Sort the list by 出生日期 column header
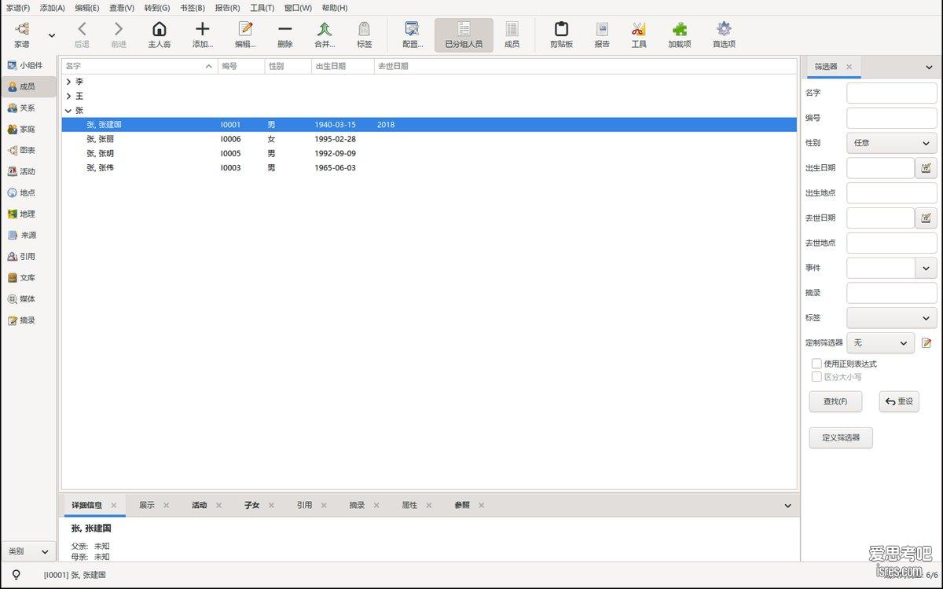The height and width of the screenshot is (589, 943). pyautogui.click(x=343, y=66)
